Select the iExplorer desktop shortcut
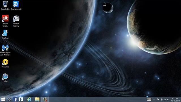The width and height of the screenshot is (181, 102). pyautogui.click(x=5, y=34)
